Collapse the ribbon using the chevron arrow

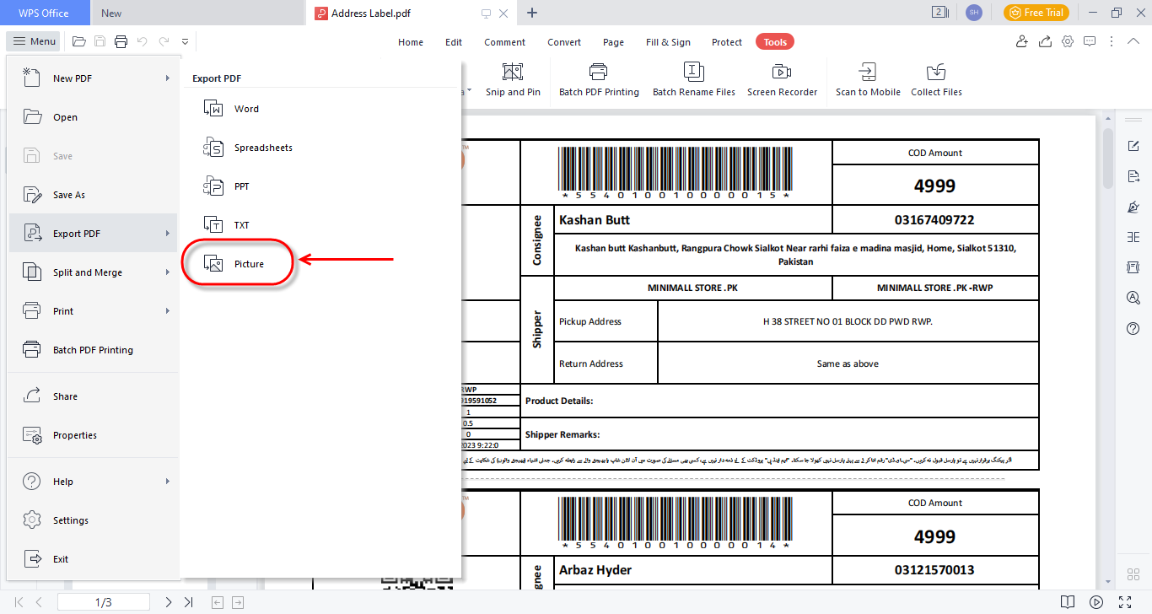pos(1133,40)
